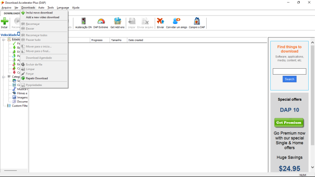Collapse the Categorias tree node

[x=3, y=77]
